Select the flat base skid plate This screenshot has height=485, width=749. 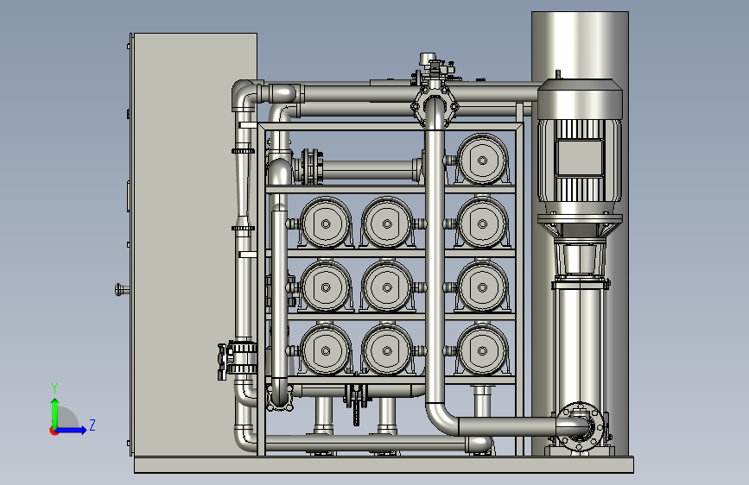coord(384,464)
